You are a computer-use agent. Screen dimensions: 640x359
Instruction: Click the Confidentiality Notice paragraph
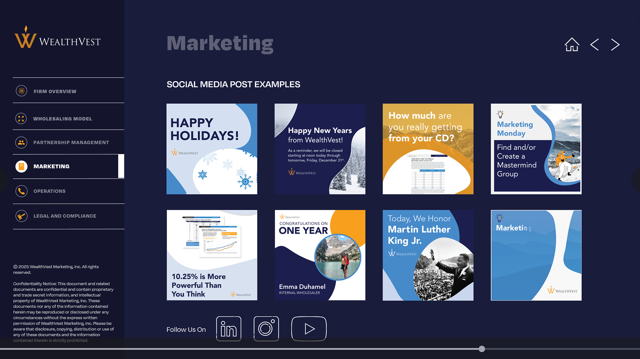tap(63, 312)
